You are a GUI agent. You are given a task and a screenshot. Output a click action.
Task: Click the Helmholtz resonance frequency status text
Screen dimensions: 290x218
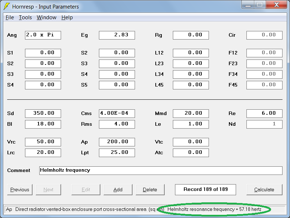214,209
